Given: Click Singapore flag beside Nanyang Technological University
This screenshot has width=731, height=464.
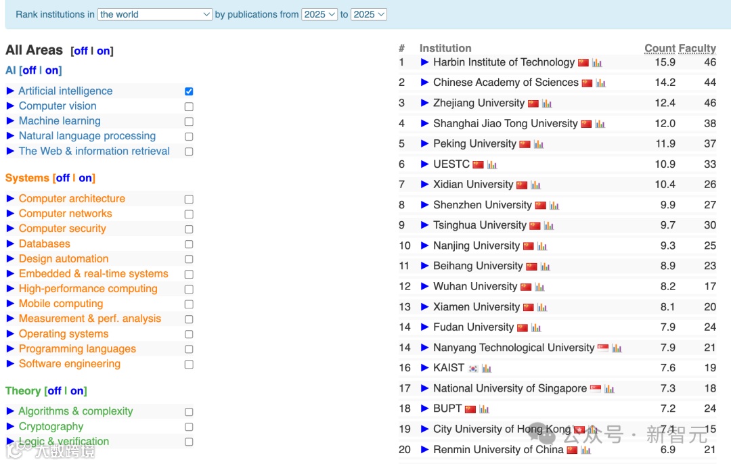Looking at the screenshot, I should 603,348.
